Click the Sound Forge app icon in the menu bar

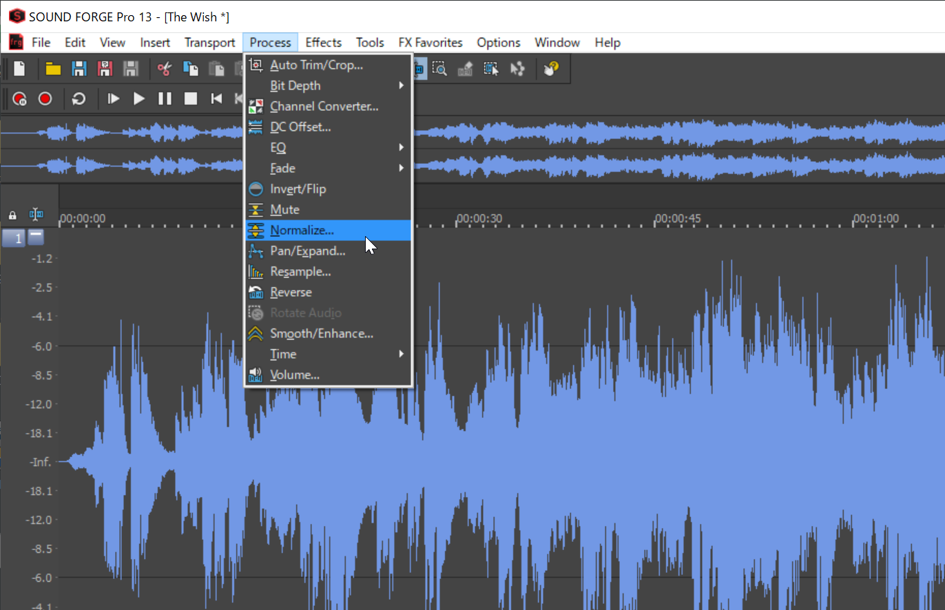16,42
